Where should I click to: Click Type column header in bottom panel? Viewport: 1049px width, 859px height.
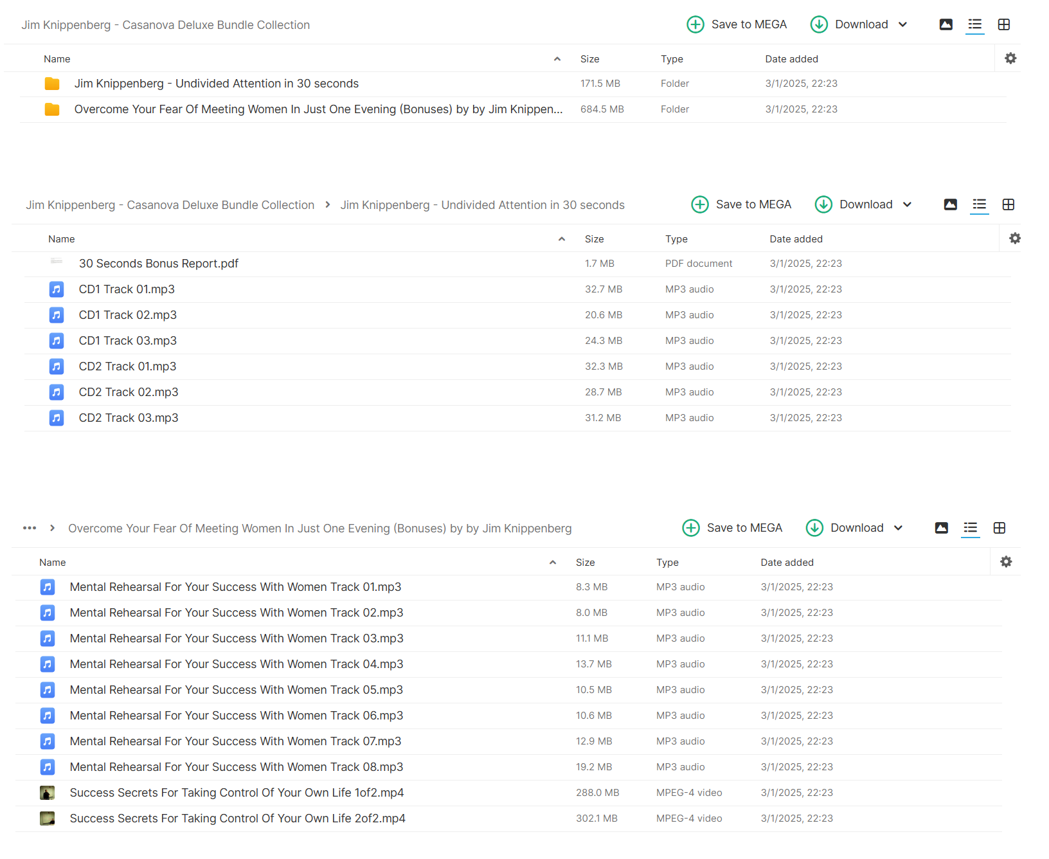click(667, 563)
